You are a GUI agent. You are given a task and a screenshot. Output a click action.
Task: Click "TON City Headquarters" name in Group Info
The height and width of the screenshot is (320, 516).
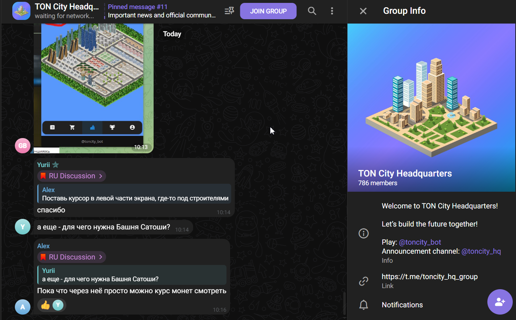coord(405,174)
